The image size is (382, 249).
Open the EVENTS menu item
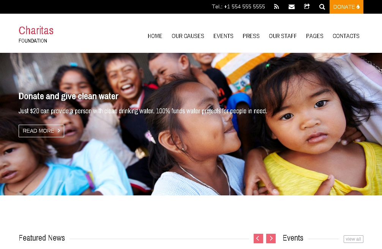223,36
